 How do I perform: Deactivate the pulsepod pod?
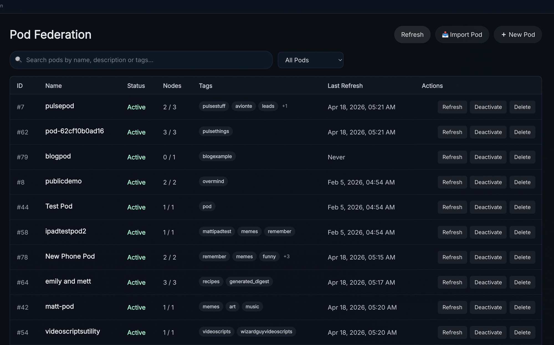coord(488,107)
